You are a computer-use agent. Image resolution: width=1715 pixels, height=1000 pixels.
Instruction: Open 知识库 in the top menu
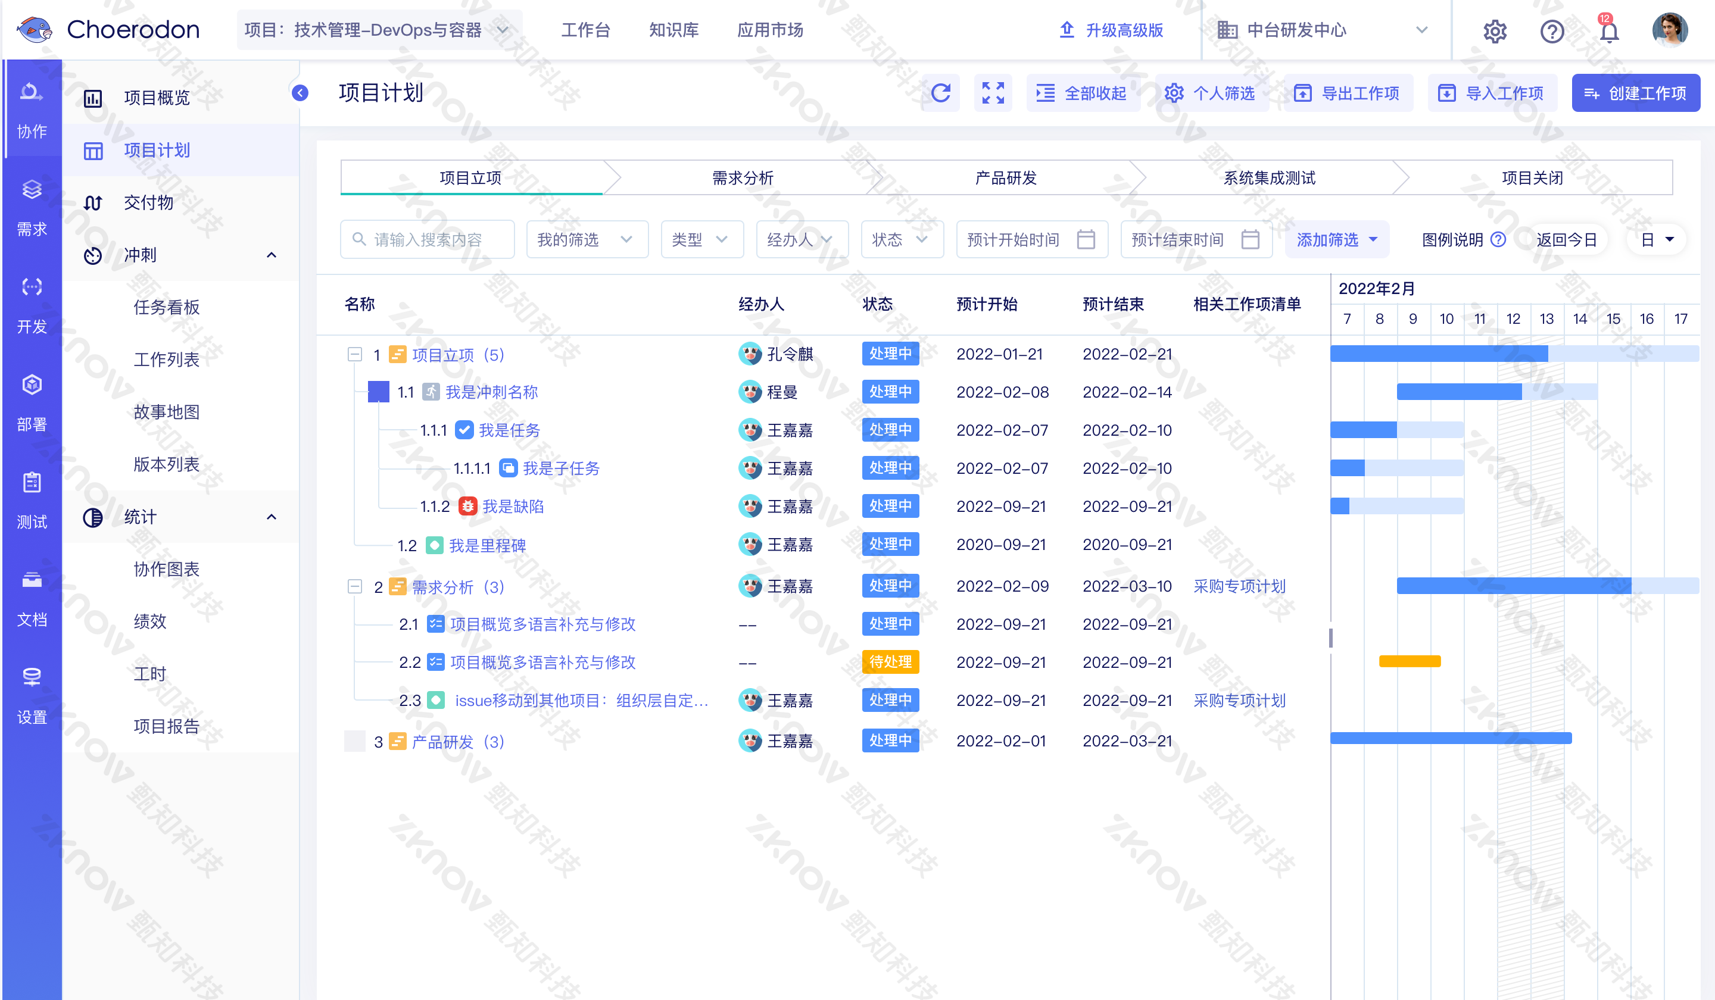pos(673,30)
